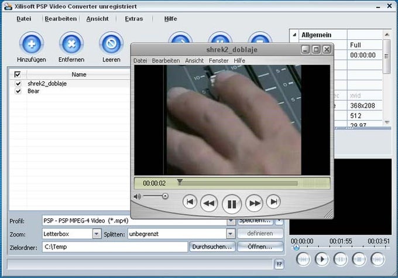This screenshot has width=398, height=278.
Task: Open the Fenster menu in player window
Action: click(x=218, y=61)
